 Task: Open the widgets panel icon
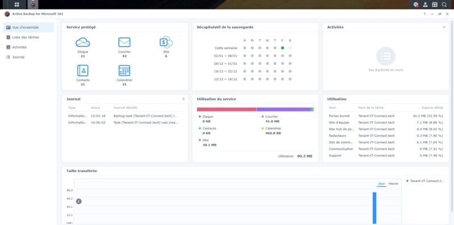[435, 5]
